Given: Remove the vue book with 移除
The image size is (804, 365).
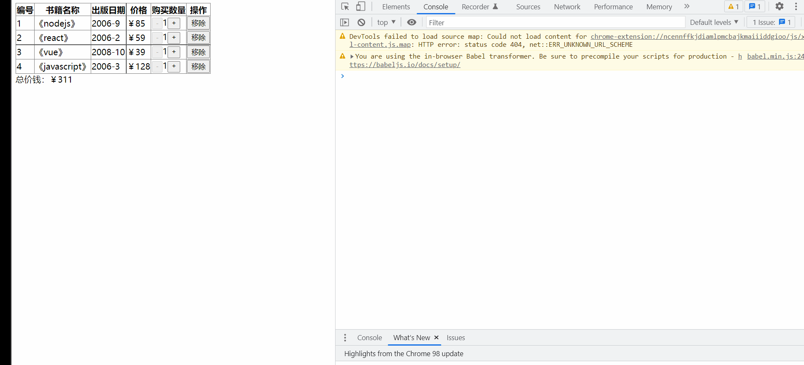Looking at the screenshot, I should 198,52.
